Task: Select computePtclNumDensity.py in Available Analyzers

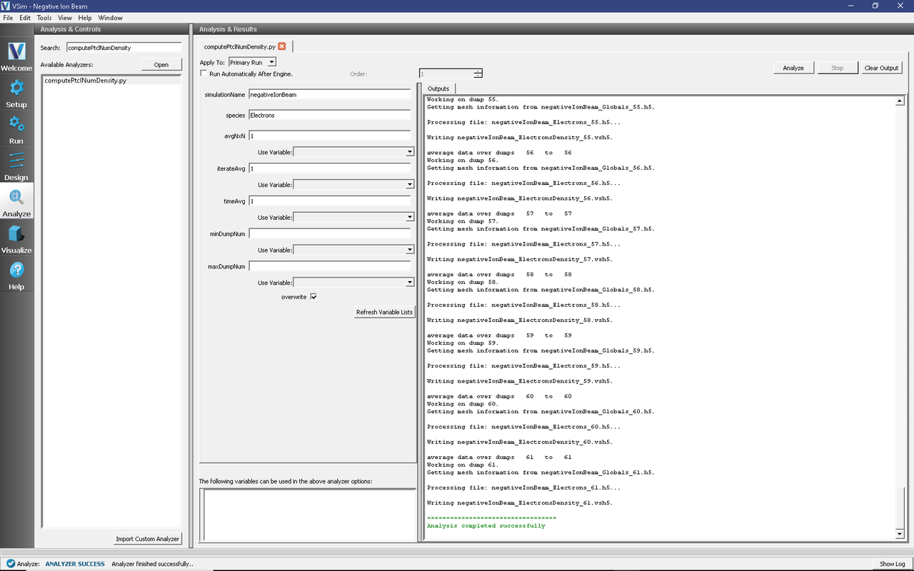Action: (86, 81)
